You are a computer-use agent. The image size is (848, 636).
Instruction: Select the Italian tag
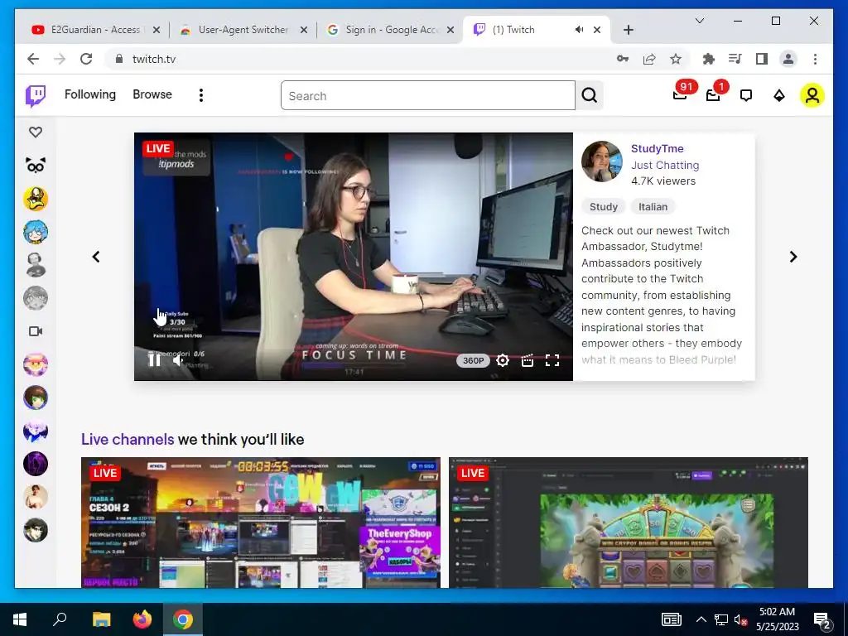(x=653, y=206)
